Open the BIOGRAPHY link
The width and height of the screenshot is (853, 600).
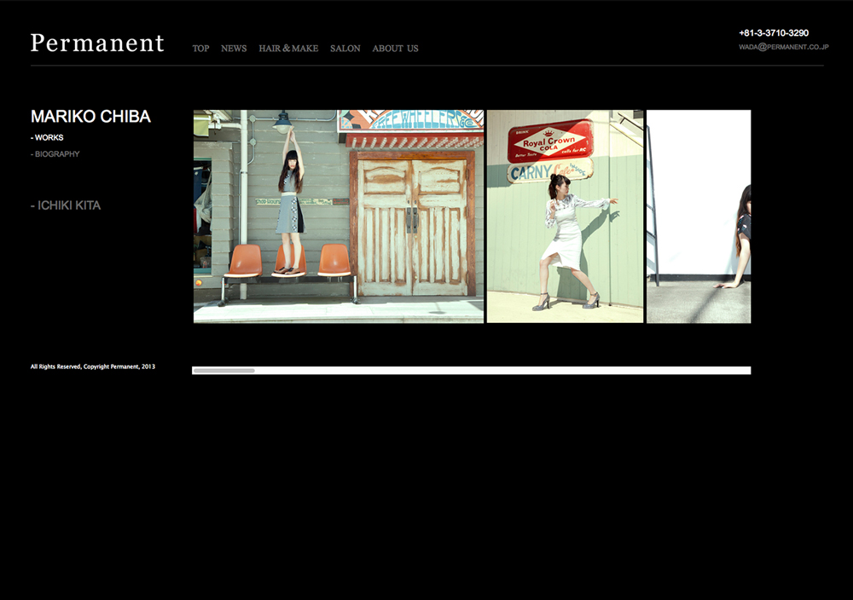(55, 154)
